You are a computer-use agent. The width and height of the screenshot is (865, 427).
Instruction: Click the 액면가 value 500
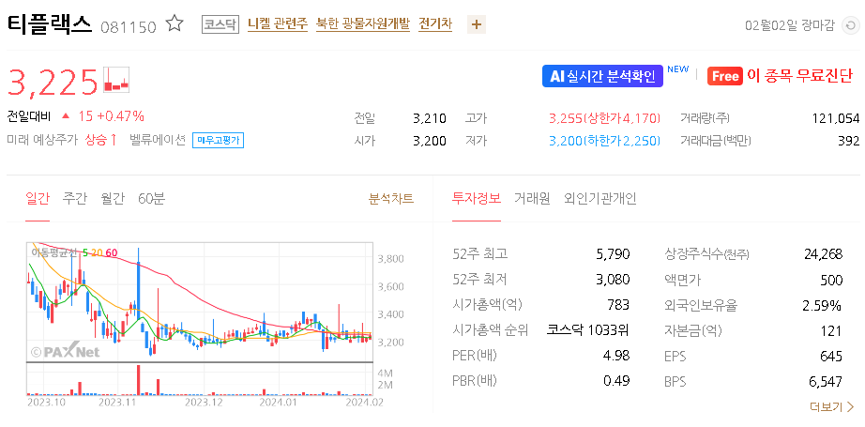832,280
